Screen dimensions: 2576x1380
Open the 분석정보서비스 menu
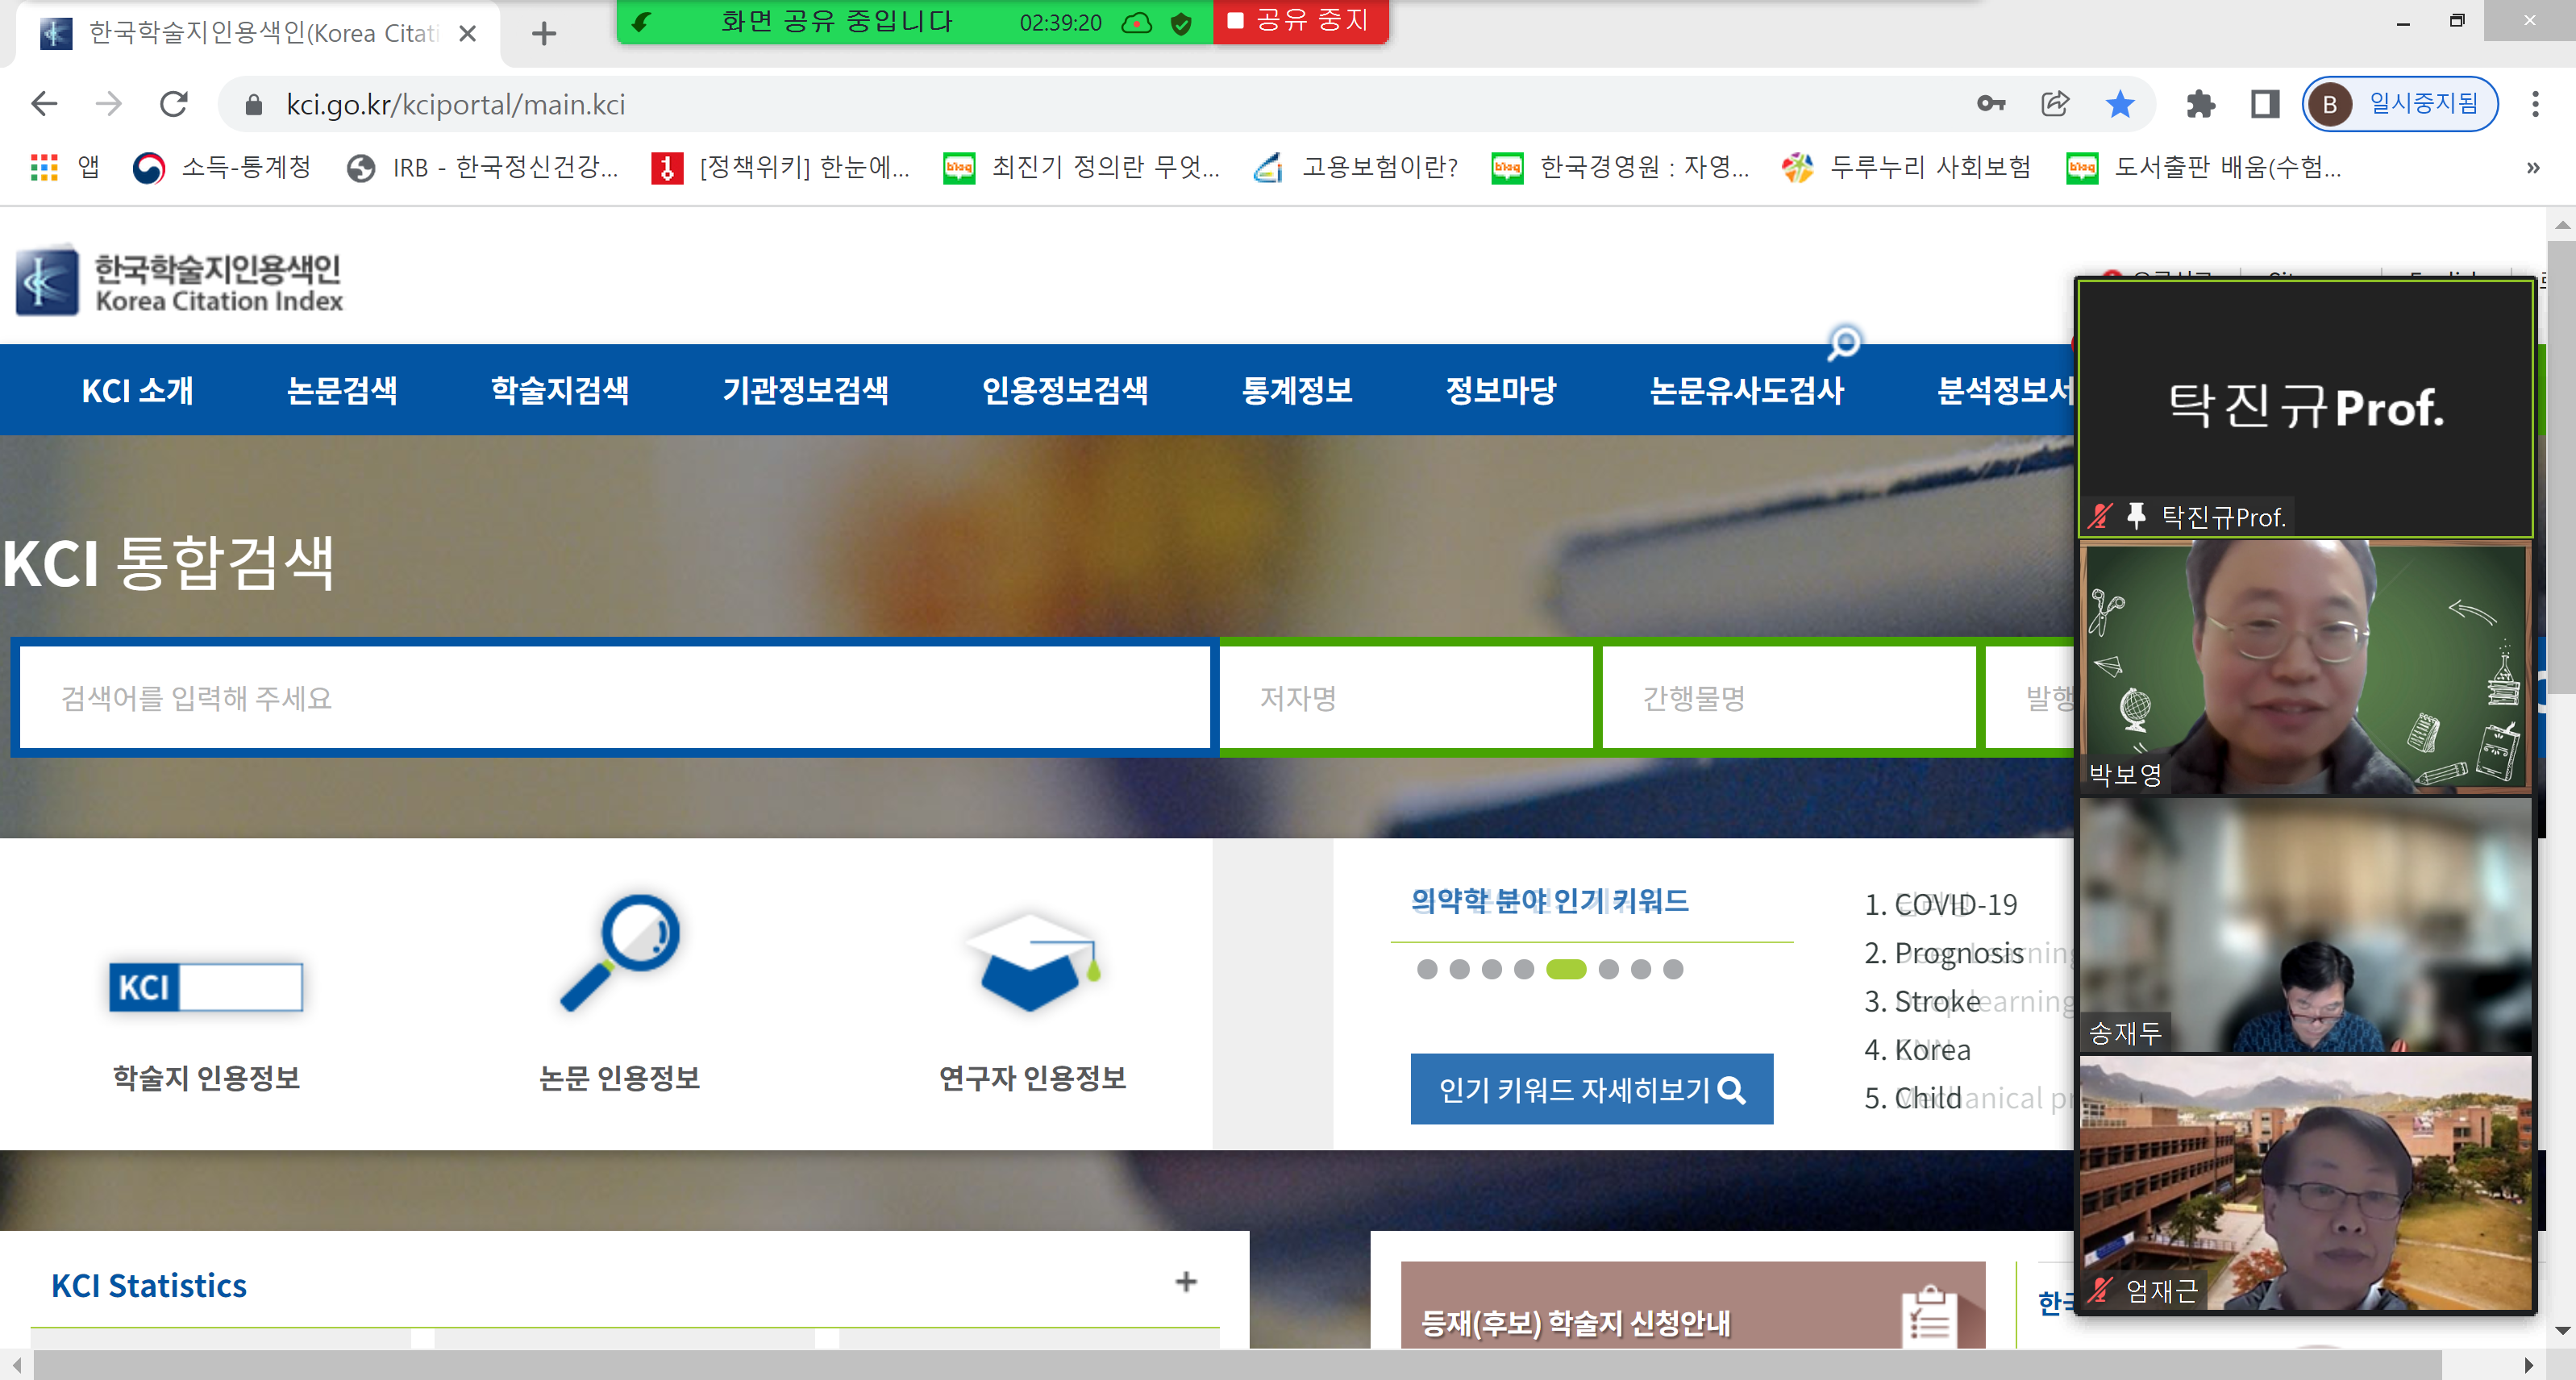pos(2005,390)
